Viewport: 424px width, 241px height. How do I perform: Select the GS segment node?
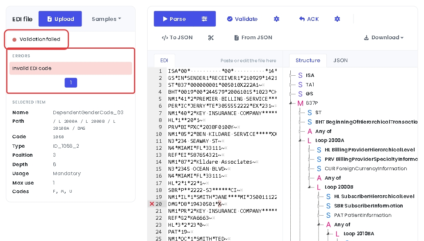[309, 94]
